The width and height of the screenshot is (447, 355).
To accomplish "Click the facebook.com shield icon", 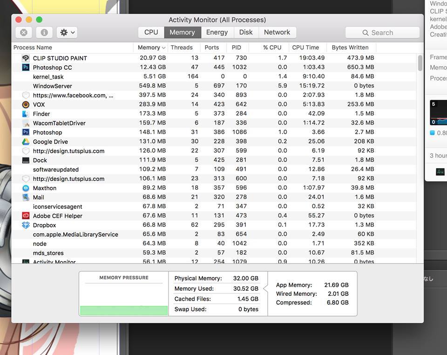I will pos(26,95).
